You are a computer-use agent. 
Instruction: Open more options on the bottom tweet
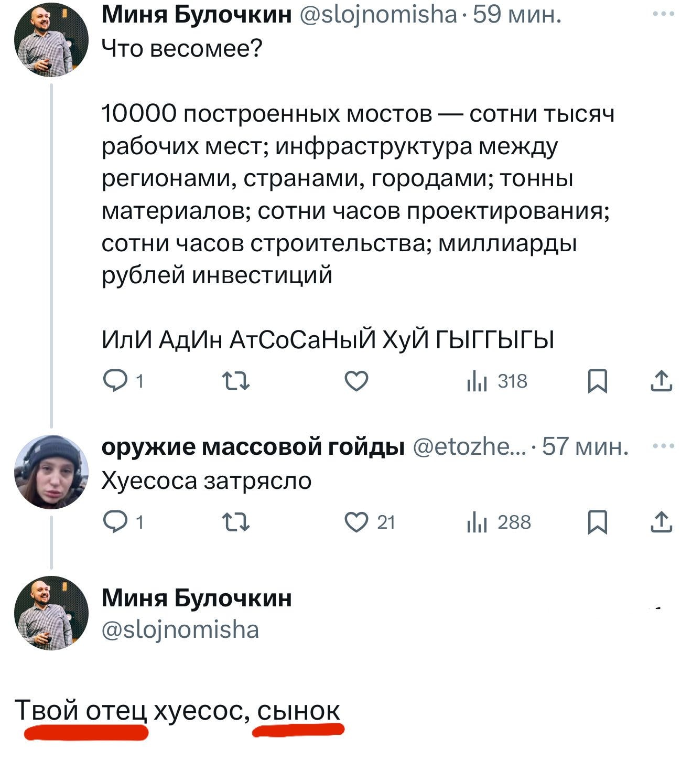pyautogui.click(x=658, y=608)
